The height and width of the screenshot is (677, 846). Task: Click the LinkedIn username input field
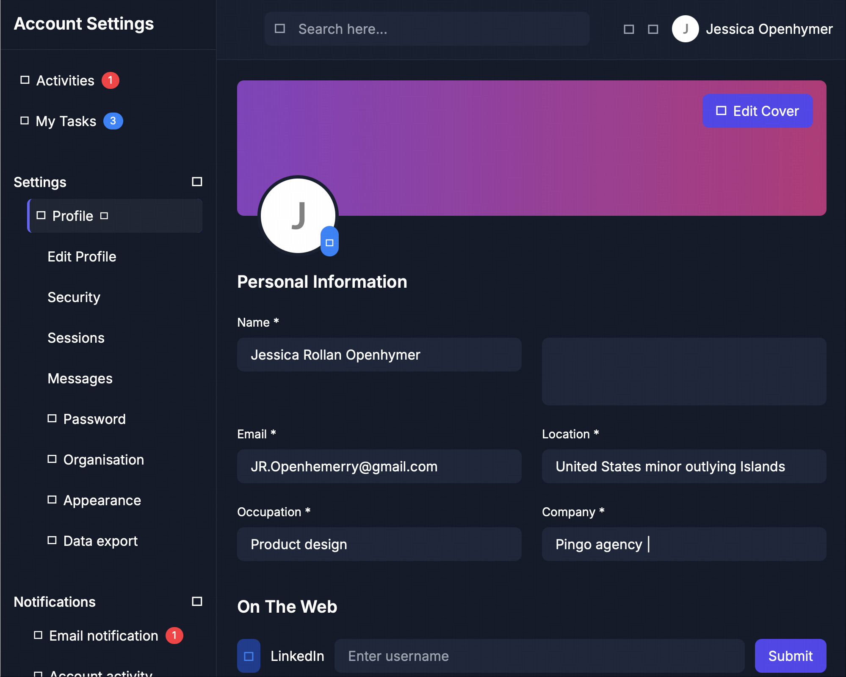point(539,656)
